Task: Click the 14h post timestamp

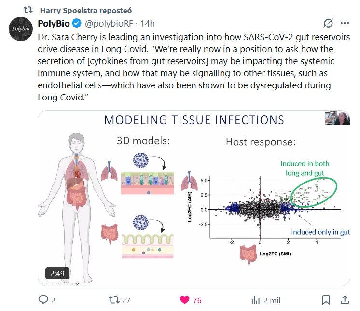Action: (x=148, y=23)
